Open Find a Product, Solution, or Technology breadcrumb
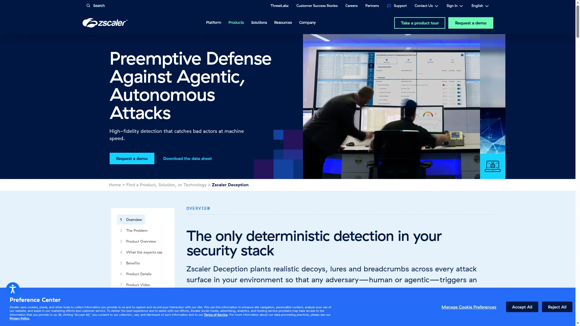580x326 pixels. click(166, 185)
